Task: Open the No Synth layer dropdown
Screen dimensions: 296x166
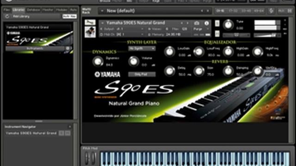Action: 142,48
